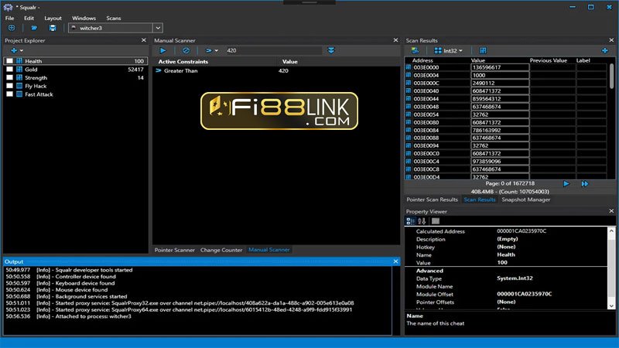Enable the Health cheat checkbox
This screenshot has height=348, width=619.
9,61
